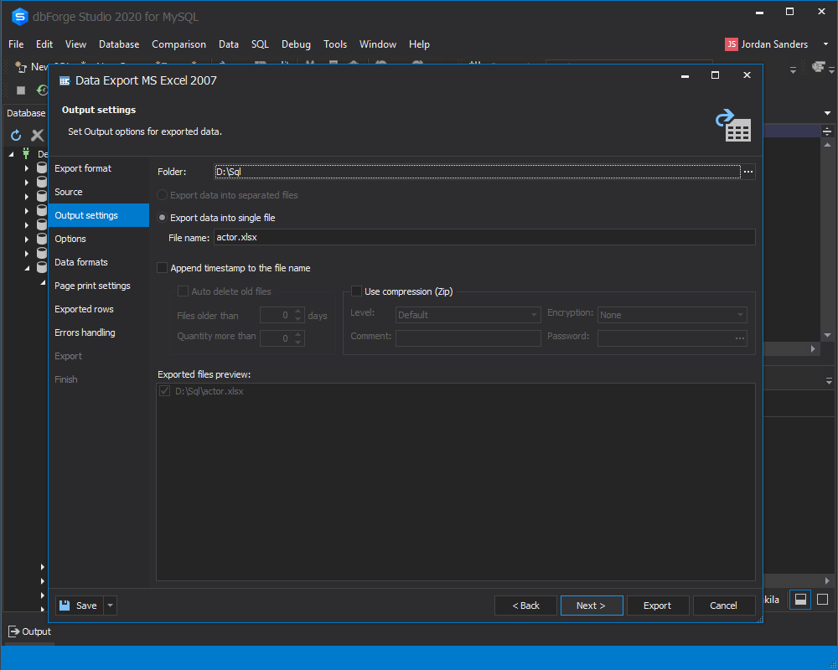Viewport: 838px width, 670px height.
Task: Click the toolbar options icon at top right
Action: pos(818,67)
